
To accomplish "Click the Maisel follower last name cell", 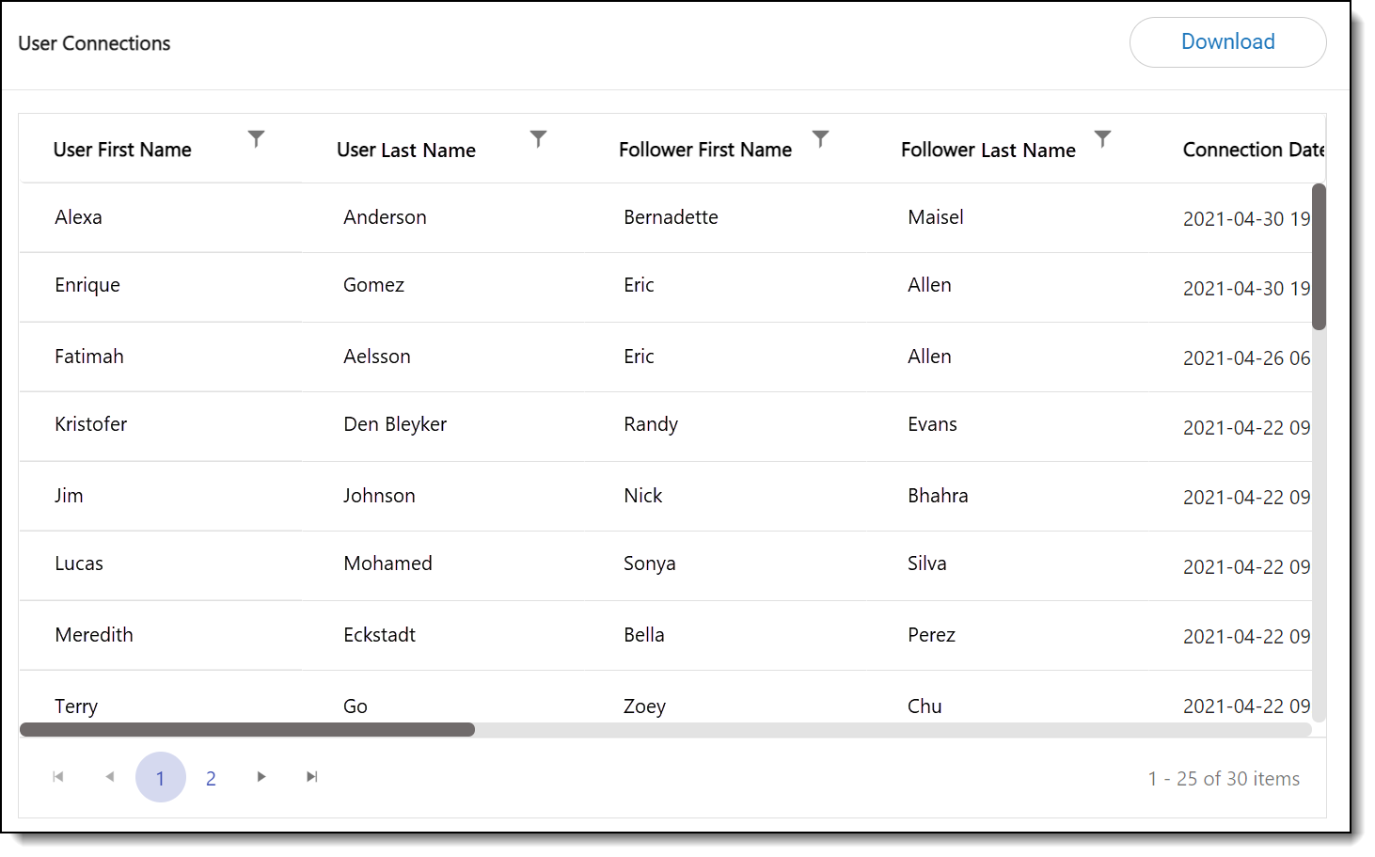I will pyautogui.click(x=936, y=217).
